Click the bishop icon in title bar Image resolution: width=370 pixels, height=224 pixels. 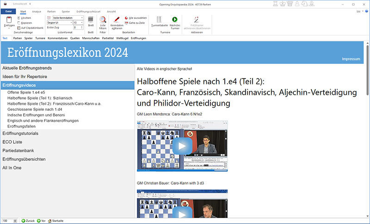pyautogui.click(x=312, y=4)
